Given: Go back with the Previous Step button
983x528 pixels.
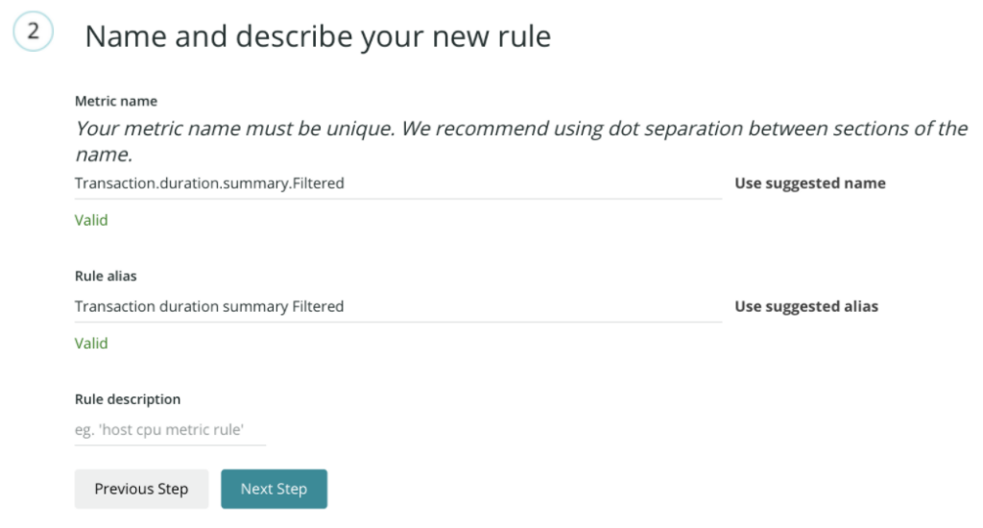Looking at the screenshot, I should tap(141, 490).
